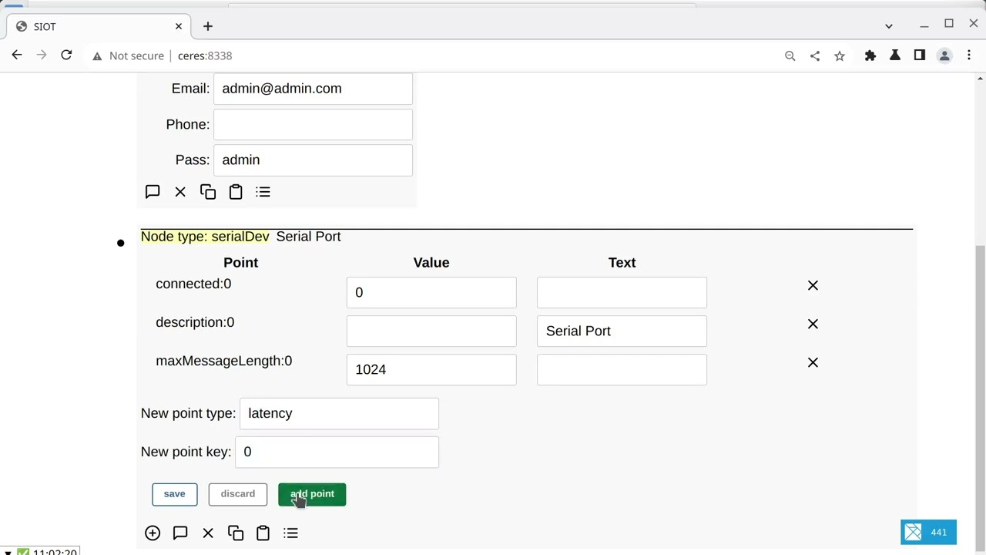
Task: Add child node with plus circle icon
Action: (153, 533)
